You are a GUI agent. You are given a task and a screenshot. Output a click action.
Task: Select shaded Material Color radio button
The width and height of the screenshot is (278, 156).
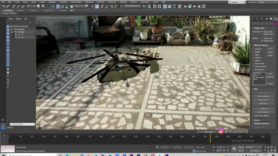click(262, 41)
